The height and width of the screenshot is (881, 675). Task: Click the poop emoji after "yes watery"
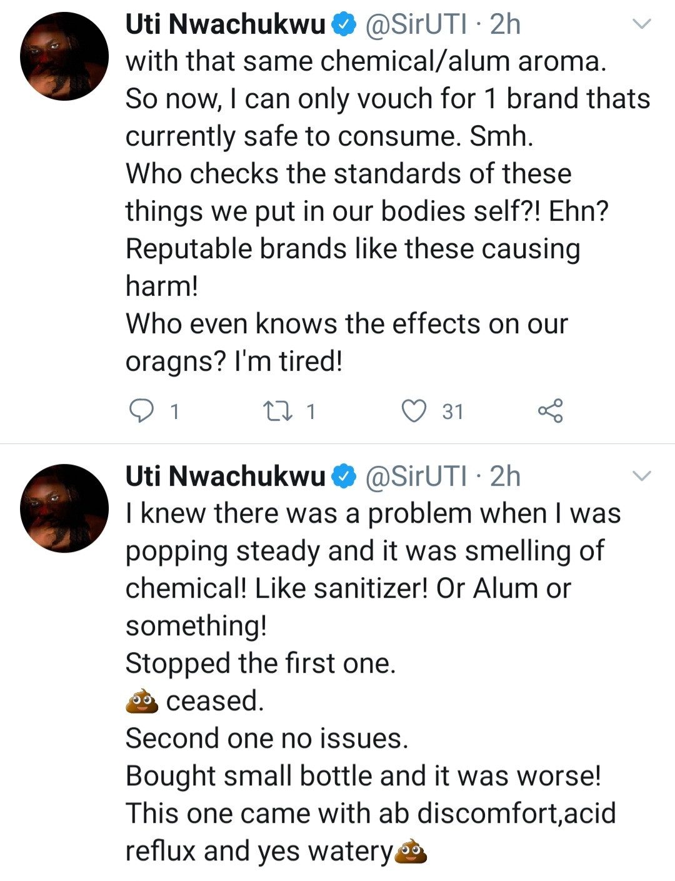[412, 851]
